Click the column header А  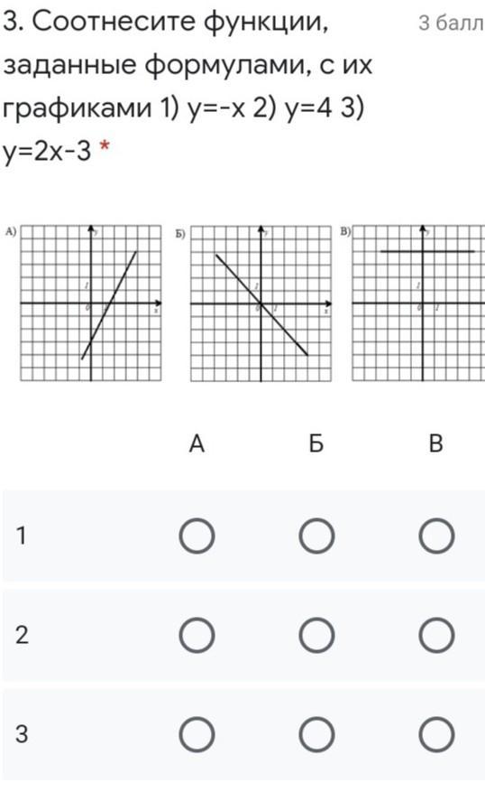tap(197, 444)
